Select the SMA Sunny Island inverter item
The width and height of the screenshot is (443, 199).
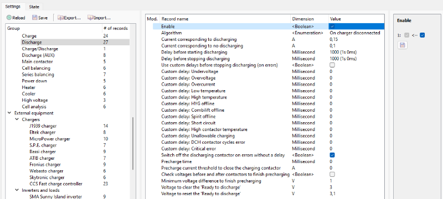tap(56, 196)
